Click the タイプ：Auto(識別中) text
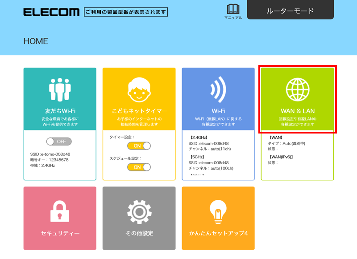This screenshot has height=259, width=357. [x=286, y=143]
